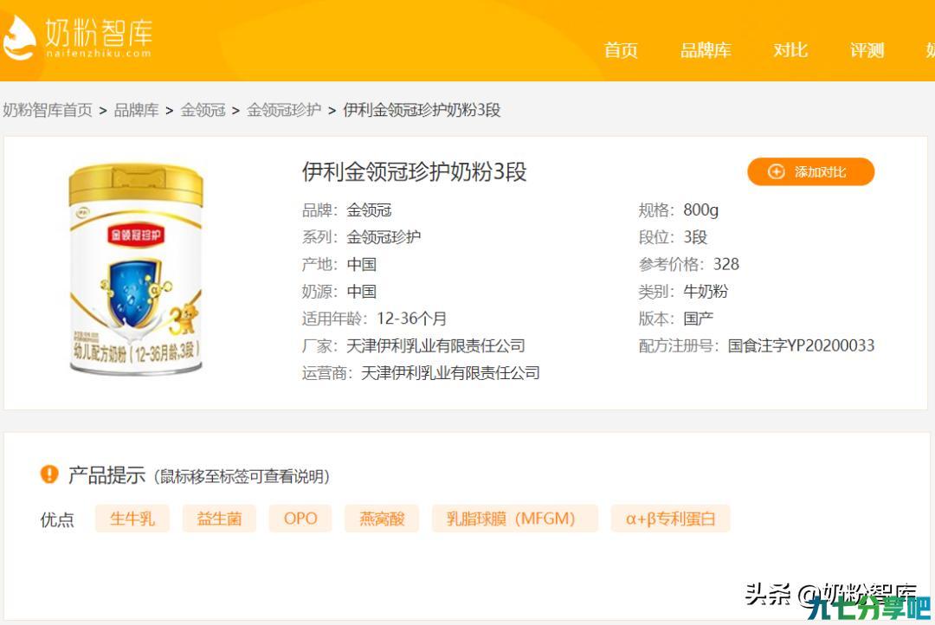Image resolution: width=935 pixels, height=625 pixels.
Task: Click the 奶粉智库首页 breadcrumb link
Action: pos(48,110)
